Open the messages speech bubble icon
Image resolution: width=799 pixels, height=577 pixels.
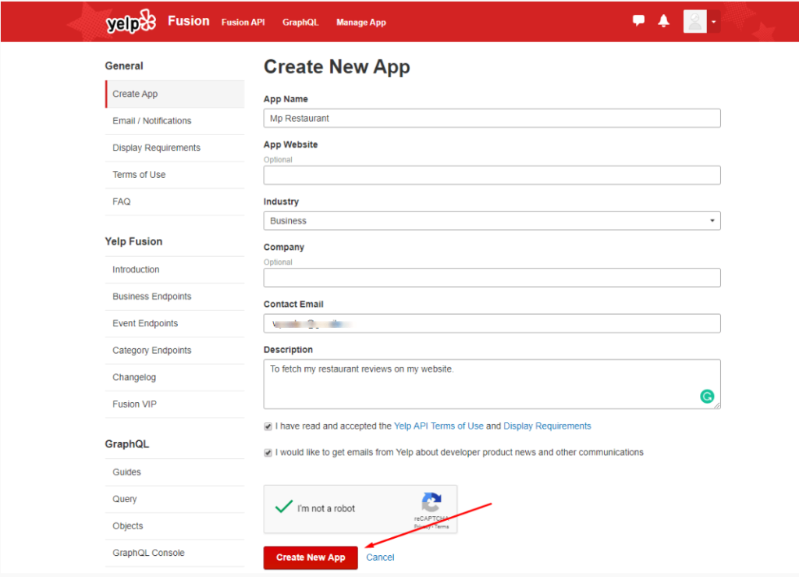(638, 20)
